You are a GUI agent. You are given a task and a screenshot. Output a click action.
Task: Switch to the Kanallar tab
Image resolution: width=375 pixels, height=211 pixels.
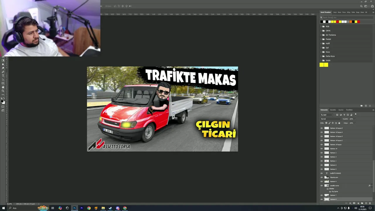[x=333, y=110]
